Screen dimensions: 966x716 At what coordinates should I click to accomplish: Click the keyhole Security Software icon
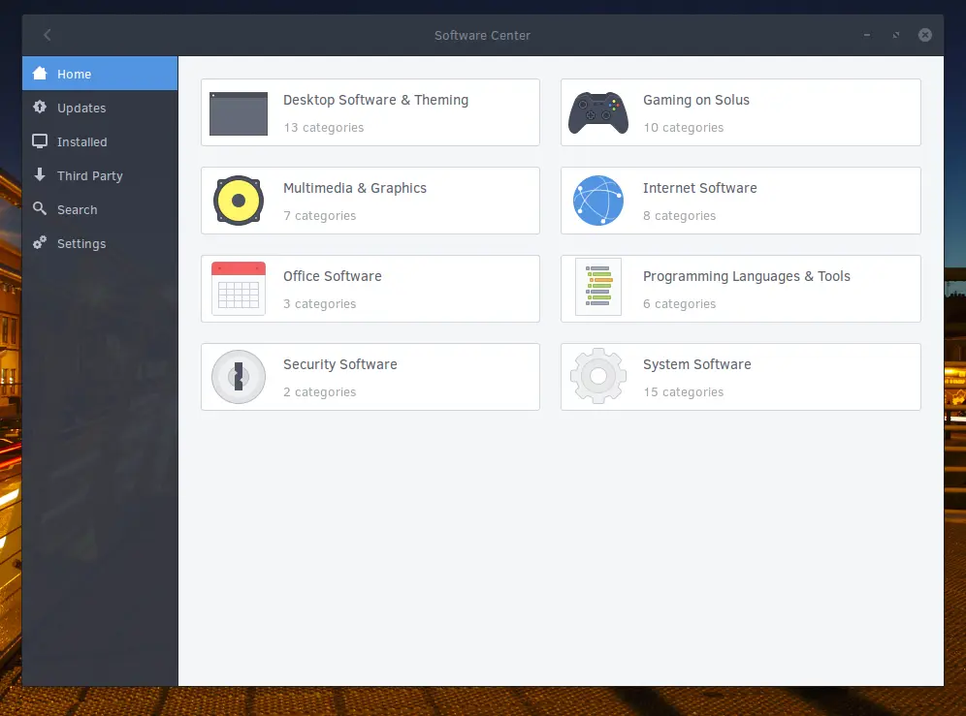(239, 377)
